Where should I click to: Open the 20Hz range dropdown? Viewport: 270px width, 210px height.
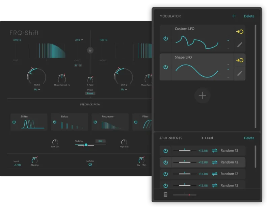pyautogui.click(x=79, y=40)
